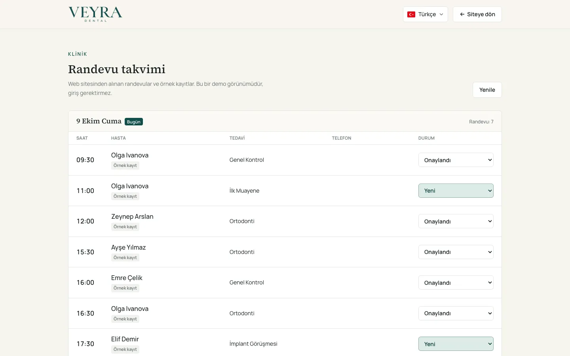The width and height of the screenshot is (570, 356).
Task: Select patient Olga Ivanova in the 11:00 row
Action: pos(130,186)
